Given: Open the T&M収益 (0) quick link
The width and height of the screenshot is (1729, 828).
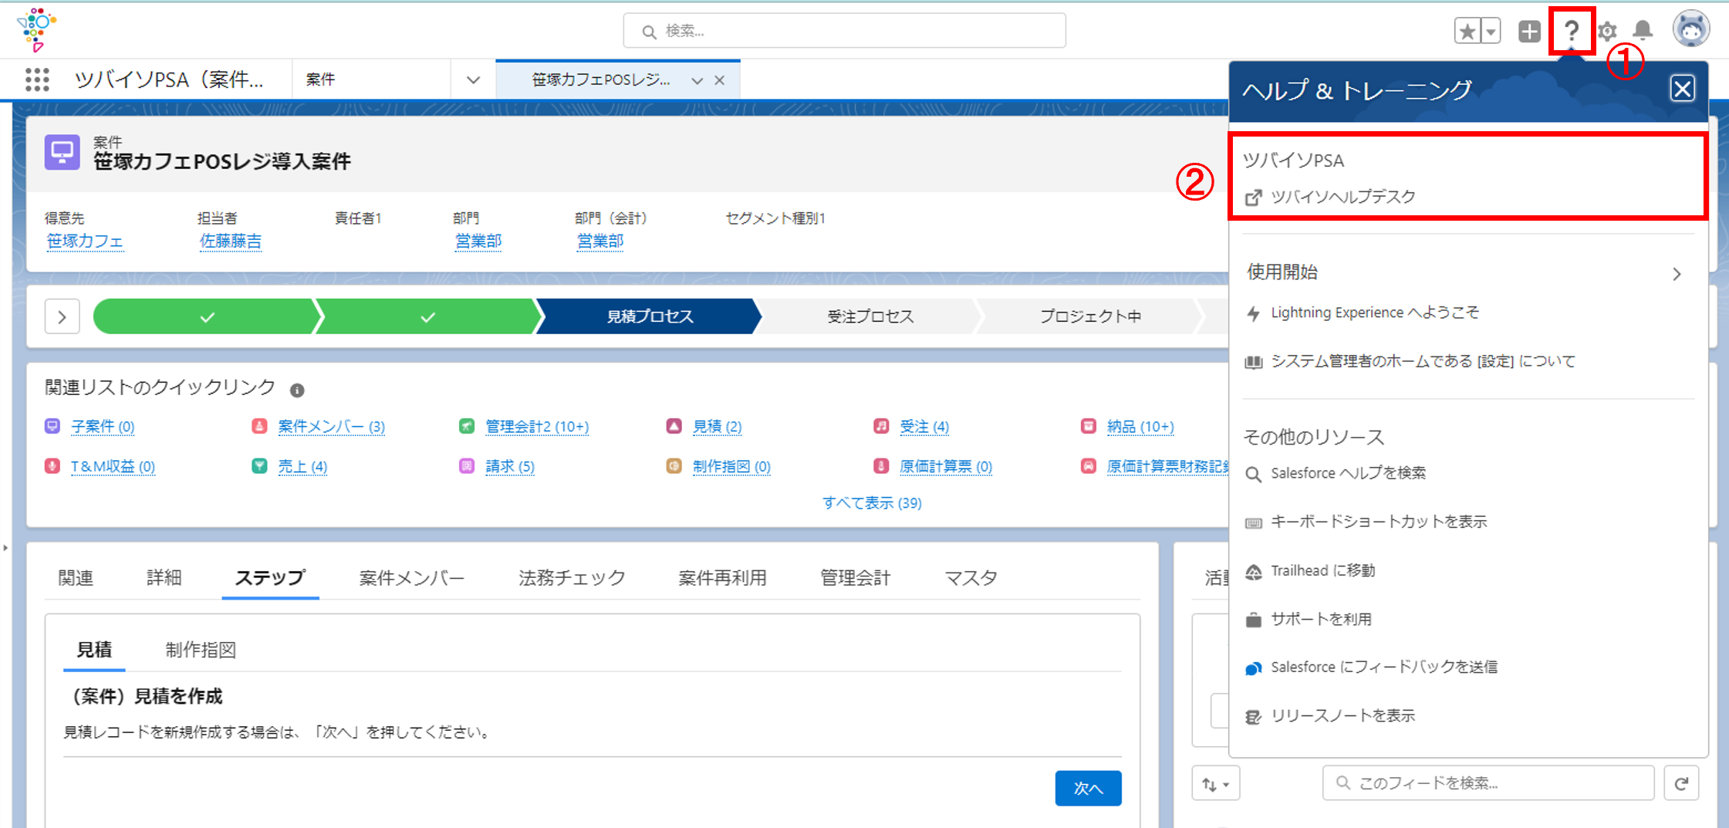Looking at the screenshot, I should (113, 466).
